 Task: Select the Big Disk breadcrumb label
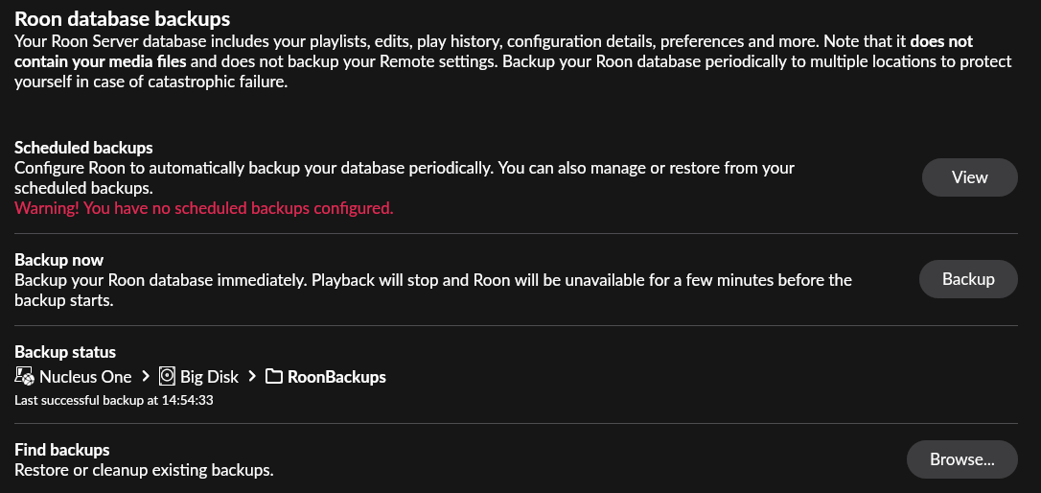point(209,377)
